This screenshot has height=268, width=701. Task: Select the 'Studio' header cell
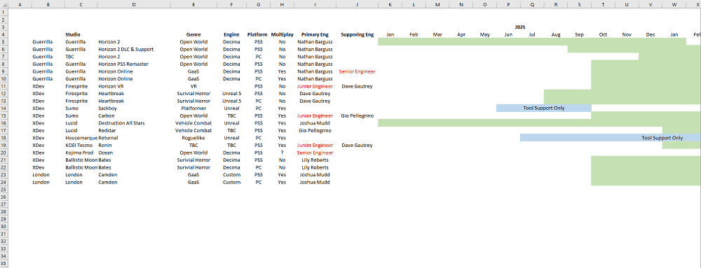[x=73, y=34]
